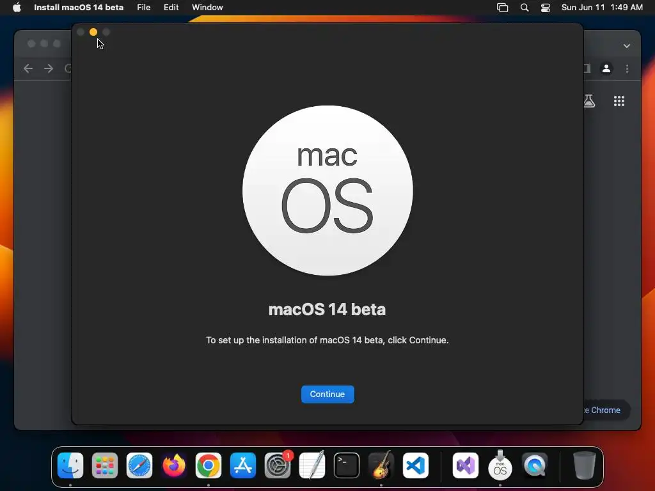Open Visual Studio purple icon in Dock

[x=466, y=465]
